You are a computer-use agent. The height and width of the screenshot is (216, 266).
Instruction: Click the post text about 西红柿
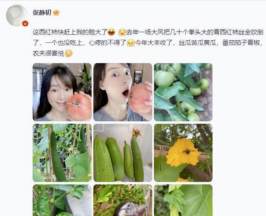click(148, 43)
